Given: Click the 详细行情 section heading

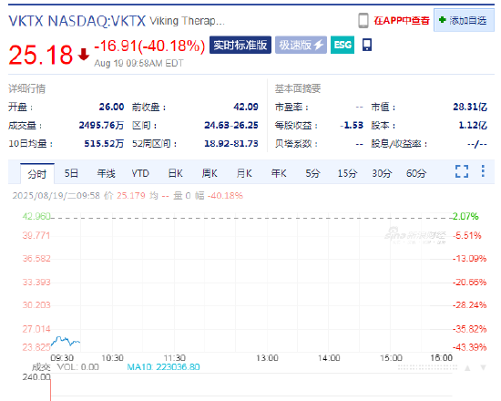Looking at the screenshot, I should click(x=26, y=88).
